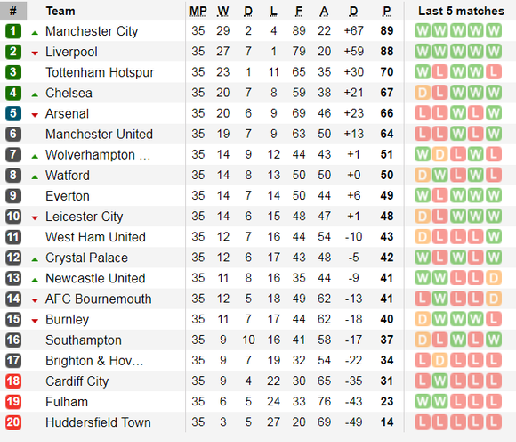Click Arsenal's blue position 5 badge
The height and width of the screenshot is (442, 516).
point(13,113)
